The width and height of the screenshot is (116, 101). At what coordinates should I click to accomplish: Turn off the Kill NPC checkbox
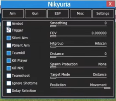[9, 68]
